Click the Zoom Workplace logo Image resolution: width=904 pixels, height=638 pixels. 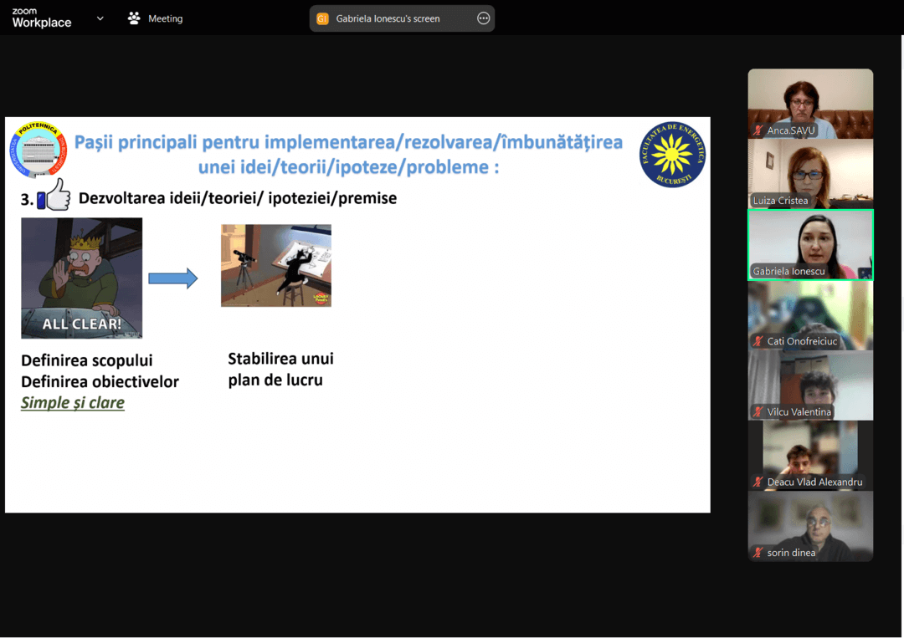41,18
